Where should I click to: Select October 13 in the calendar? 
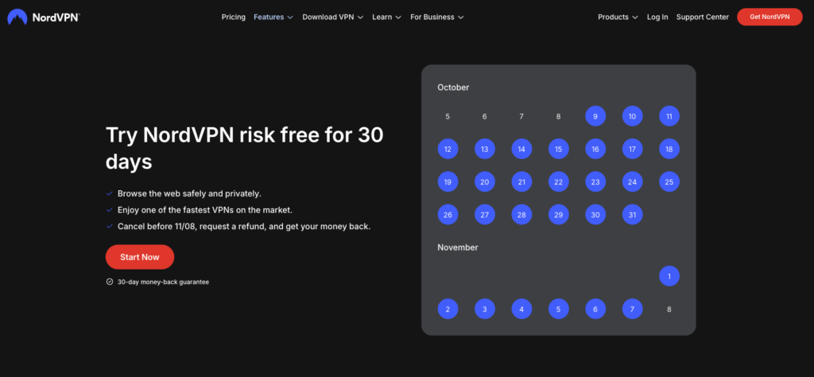tap(484, 149)
